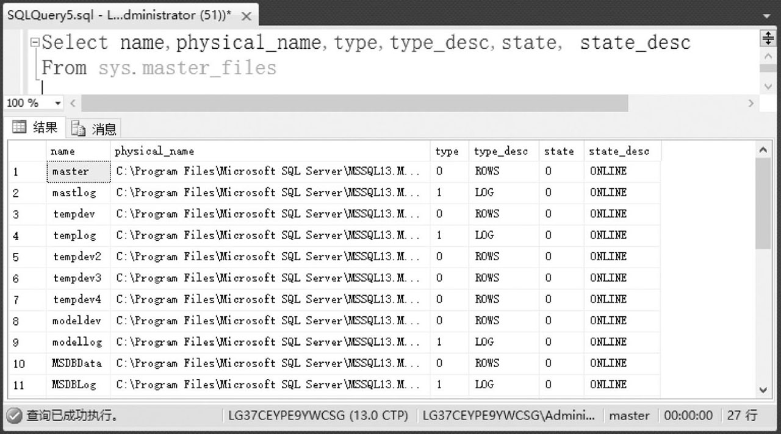Image resolution: width=781 pixels, height=434 pixels.
Task: Click state value 0 in tempdev3 row
Action: pyautogui.click(x=561, y=279)
